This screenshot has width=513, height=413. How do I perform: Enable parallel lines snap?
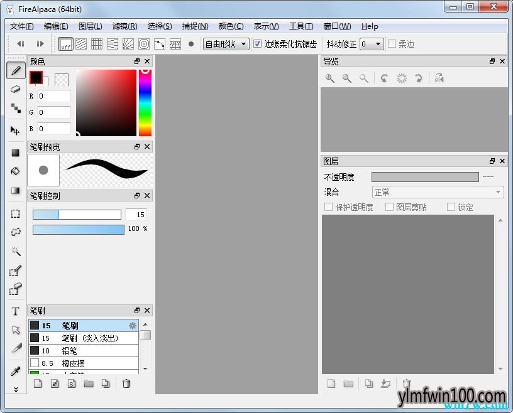[81, 44]
